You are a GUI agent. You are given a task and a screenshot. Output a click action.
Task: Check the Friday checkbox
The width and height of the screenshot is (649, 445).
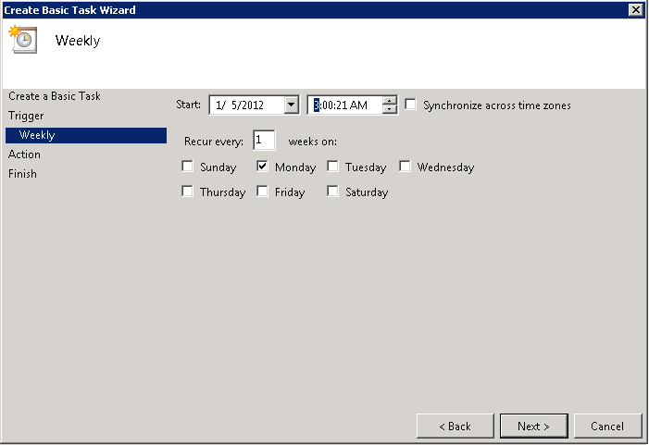[262, 192]
